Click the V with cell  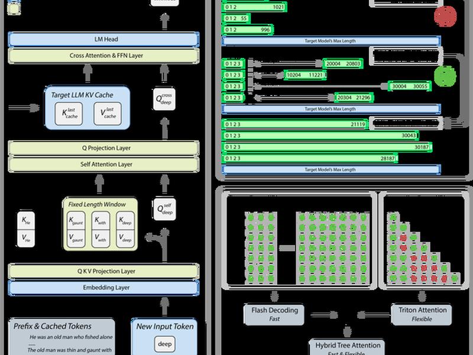click(101, 238)
